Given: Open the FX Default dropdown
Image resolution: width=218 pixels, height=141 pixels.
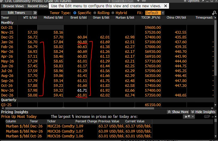Looking at the screenshot, I should click(x=155, y=13).
